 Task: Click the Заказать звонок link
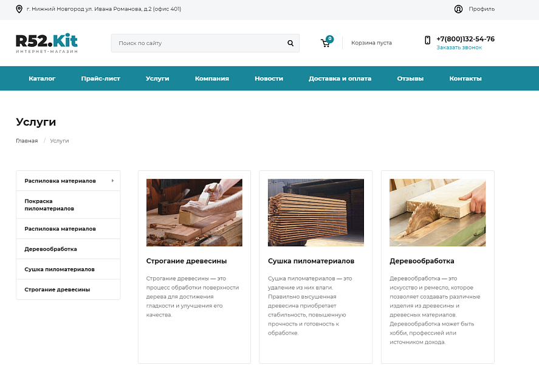click(458, 47)
